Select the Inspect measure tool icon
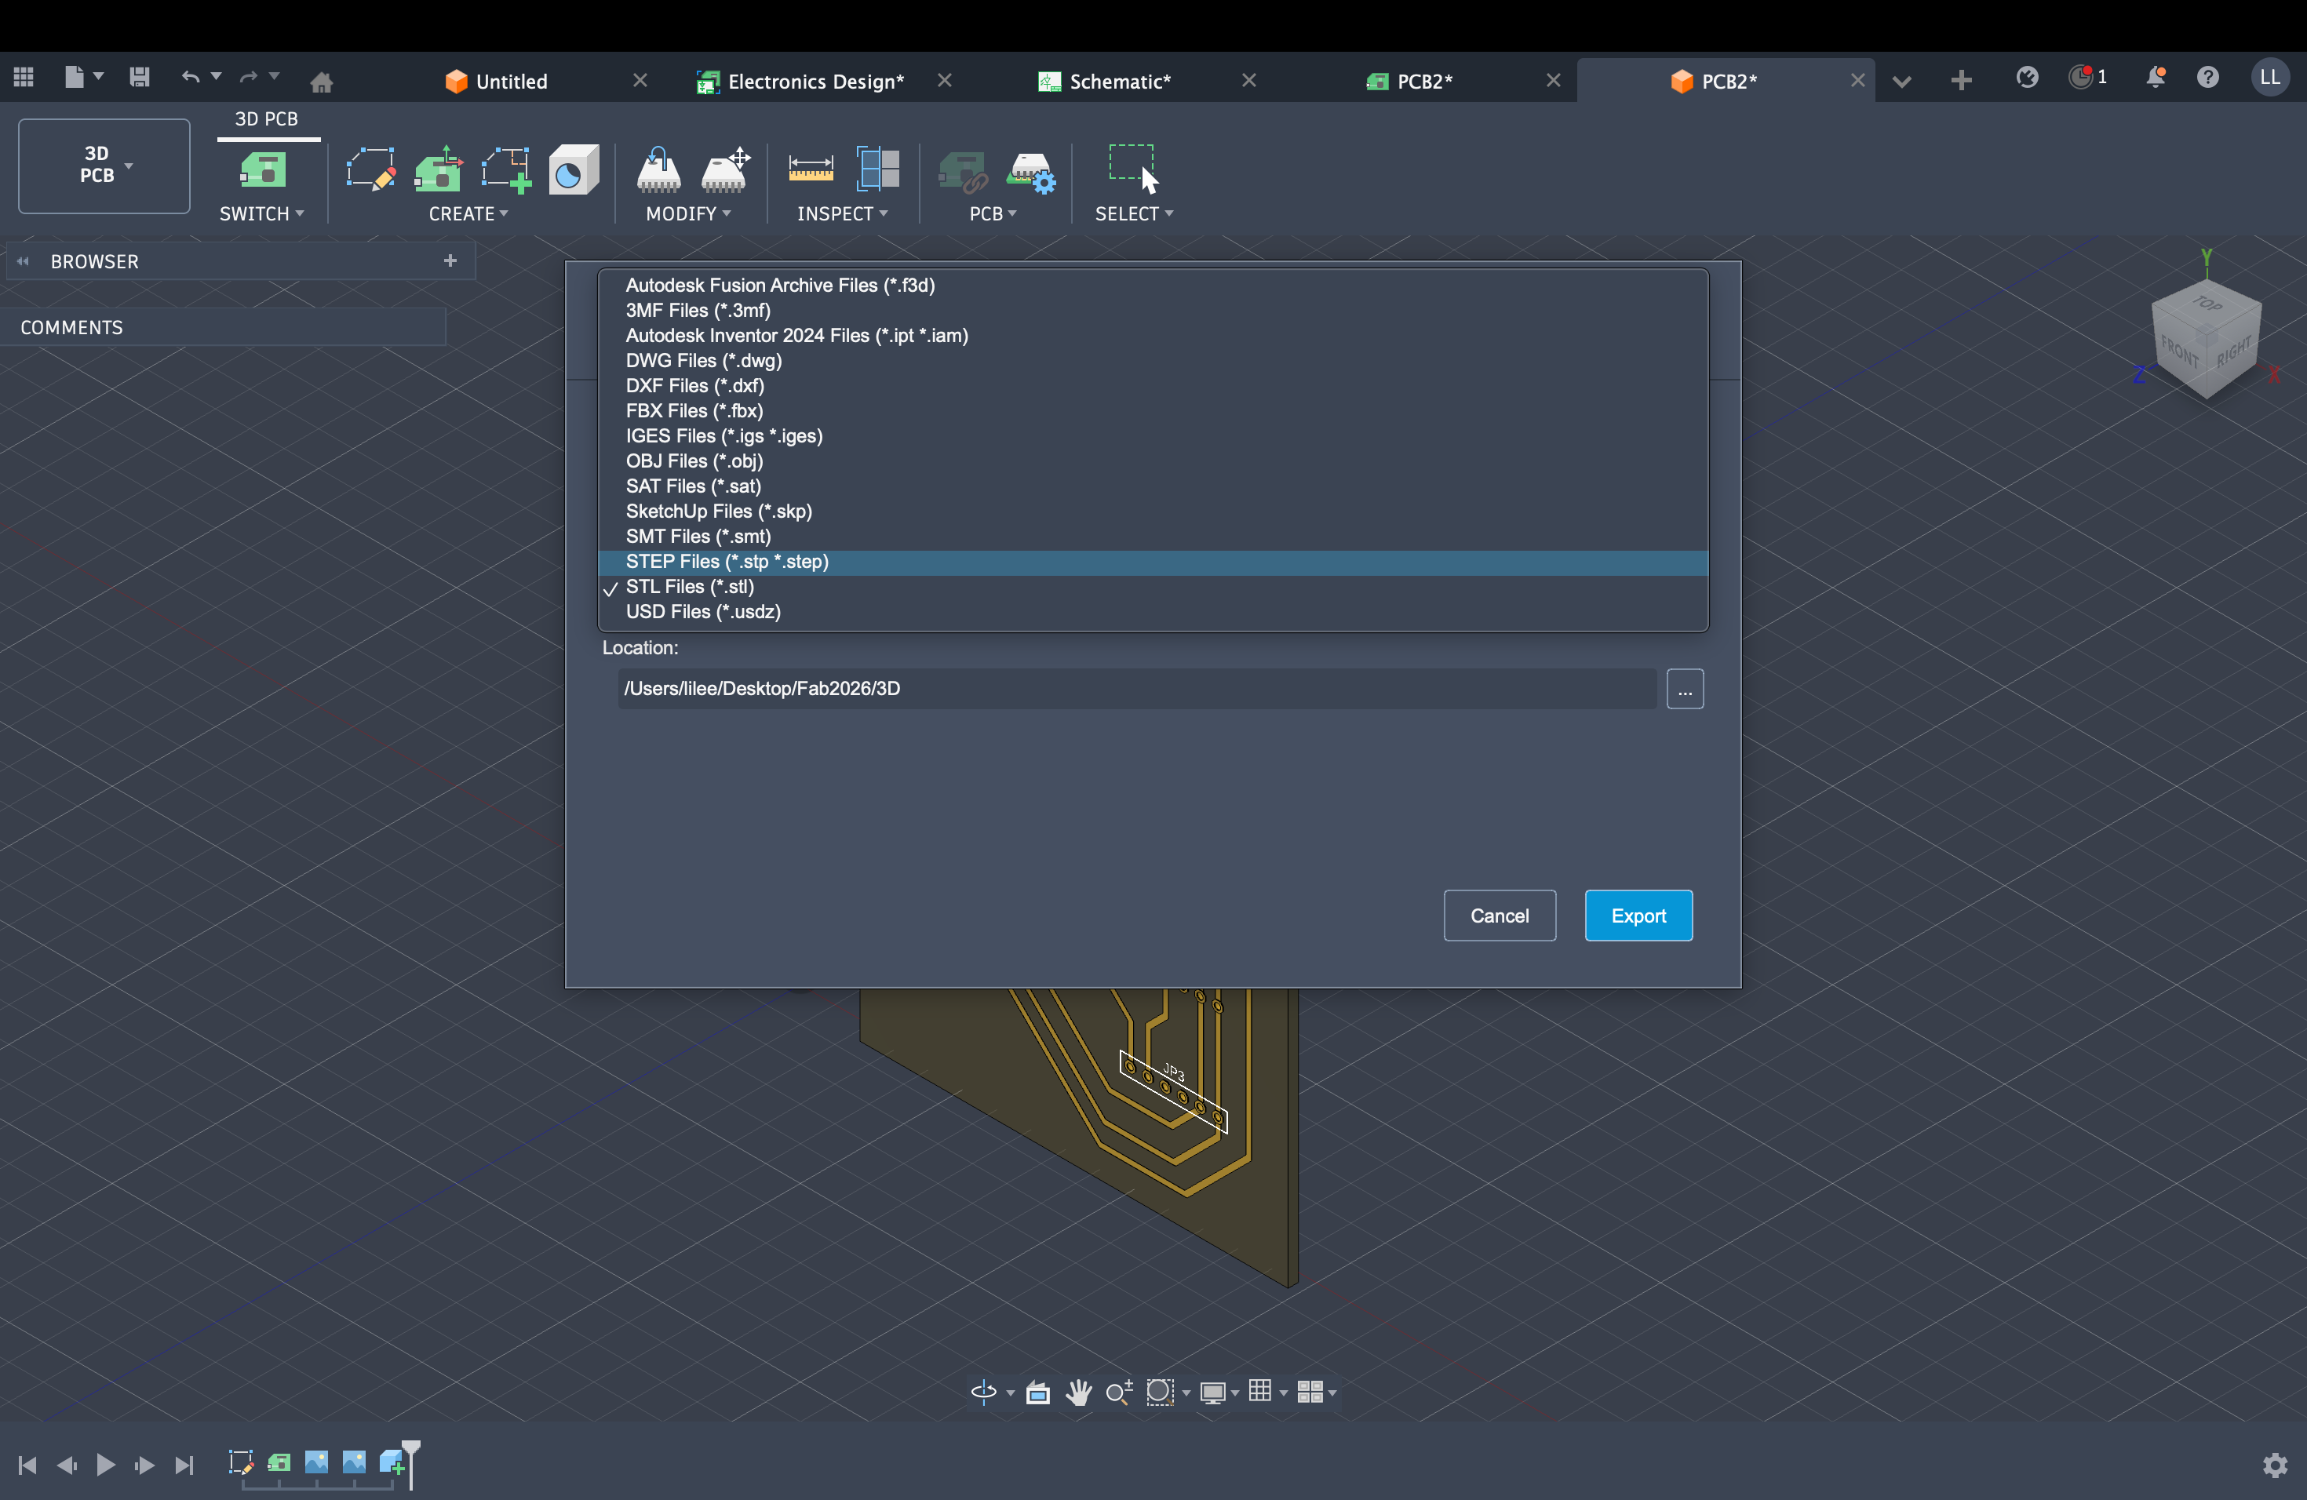Screen dimensions: 2307x1500 coord(811,170)
